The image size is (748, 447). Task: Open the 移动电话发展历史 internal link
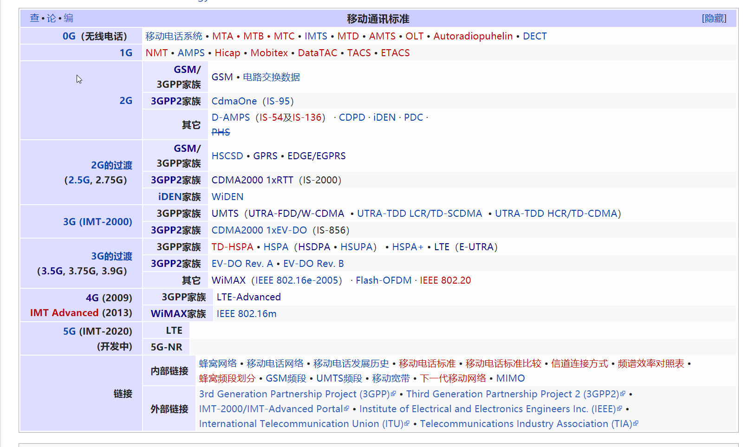(x=351, y=363)
